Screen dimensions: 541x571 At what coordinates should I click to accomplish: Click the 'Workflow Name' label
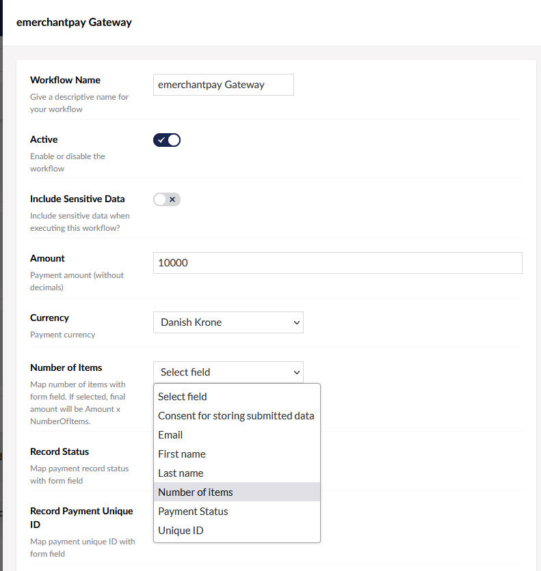65,80
